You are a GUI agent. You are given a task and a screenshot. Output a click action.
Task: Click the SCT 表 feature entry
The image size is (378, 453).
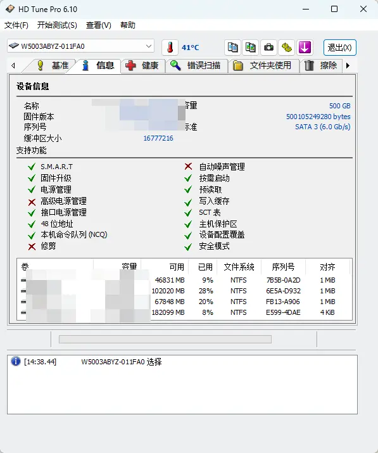[210, 212]
